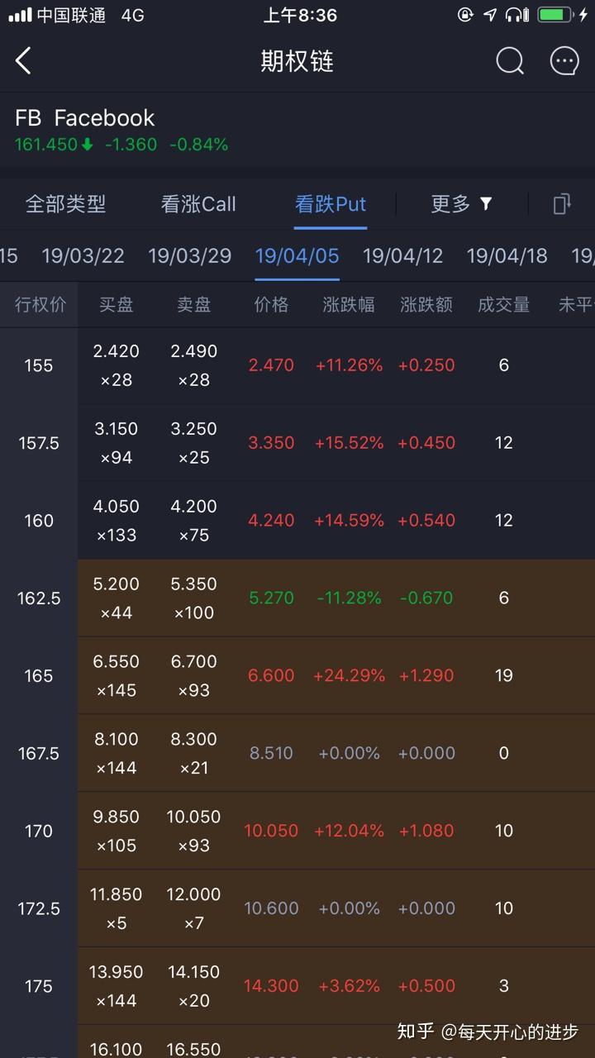The image size is (595, 1058).
Task: Tap the battery icon in status bar
Action: pos(555,15)
